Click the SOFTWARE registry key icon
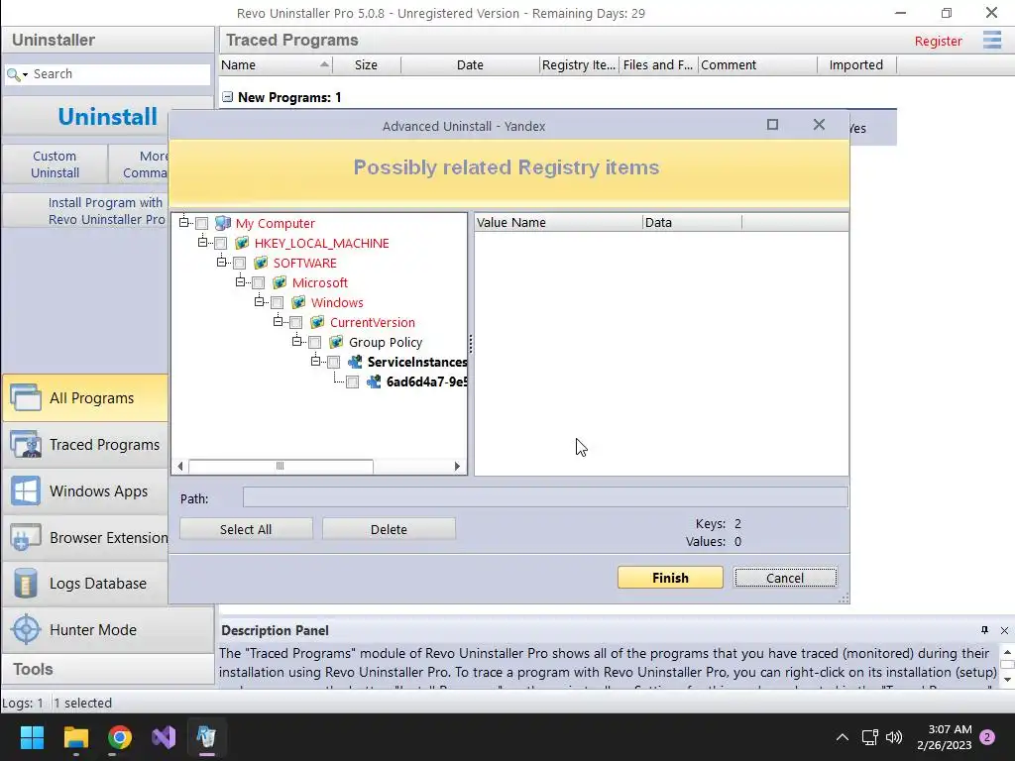Screen dimensions: 1015x761 [261, 263]
